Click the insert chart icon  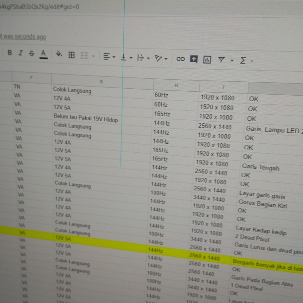[x=207, y=60]
